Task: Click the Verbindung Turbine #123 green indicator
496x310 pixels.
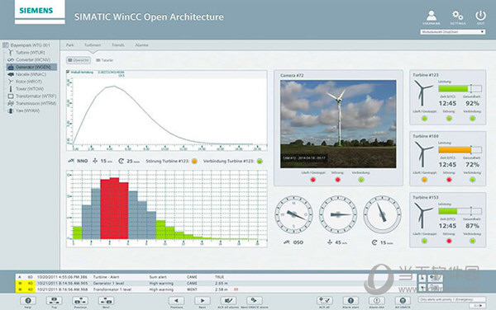Action: tap(260, 161)
